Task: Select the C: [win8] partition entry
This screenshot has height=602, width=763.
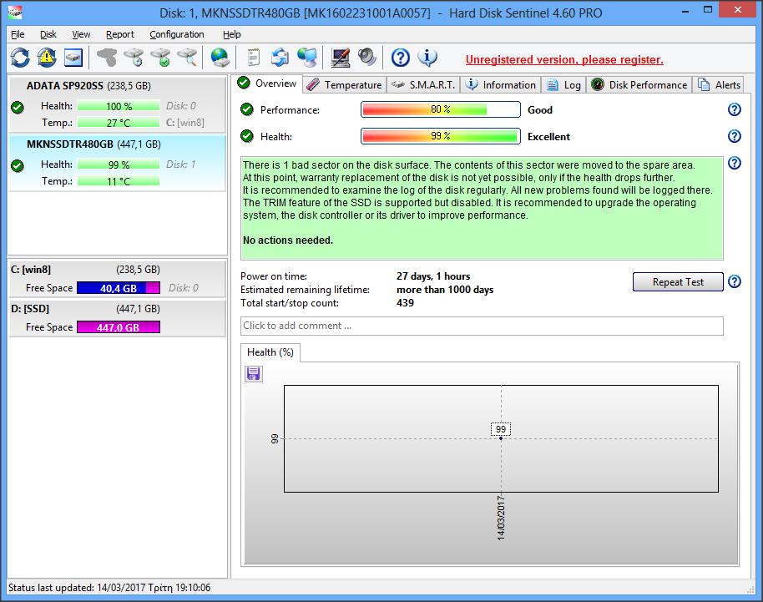Action: [x=117, y=278]
